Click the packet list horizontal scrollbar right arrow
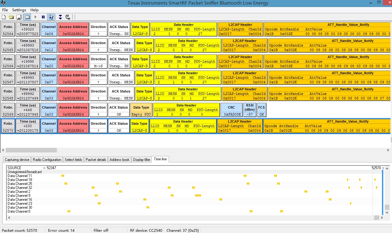Image resolution: width=392 pixels, height=233 pixels. click(x=388, y=150)
